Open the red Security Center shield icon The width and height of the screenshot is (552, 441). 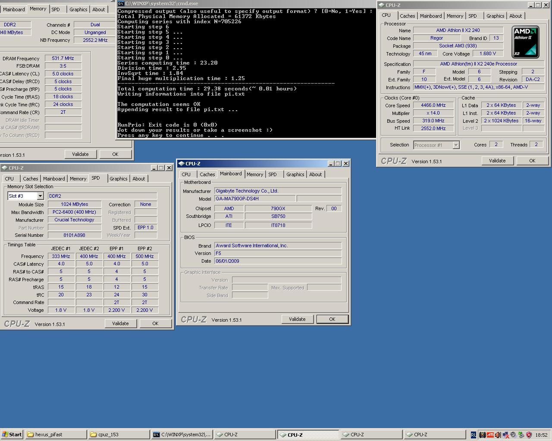(x=529, y=435)
